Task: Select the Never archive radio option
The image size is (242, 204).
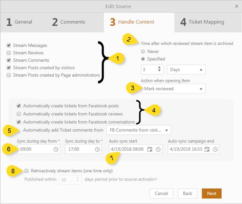Action: pos(143,51)
